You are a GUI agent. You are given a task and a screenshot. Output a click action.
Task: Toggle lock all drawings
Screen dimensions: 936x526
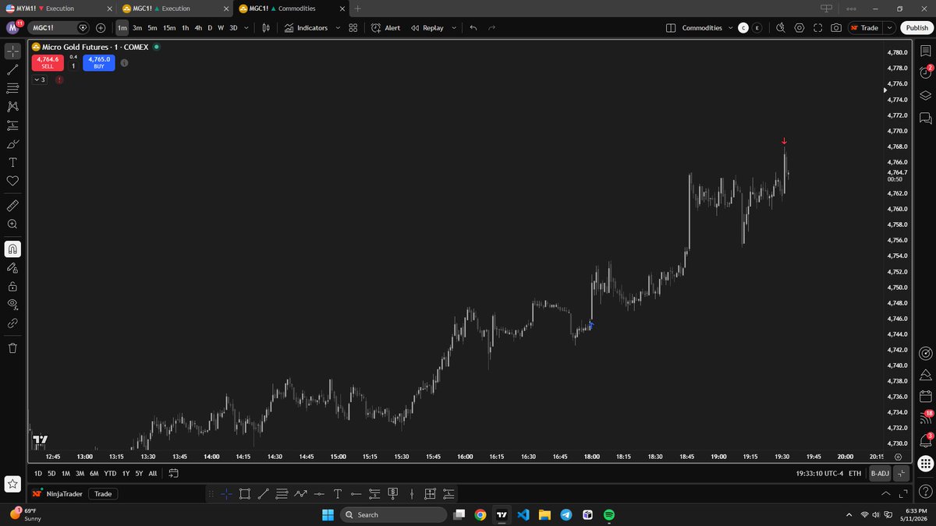(12, 286)
